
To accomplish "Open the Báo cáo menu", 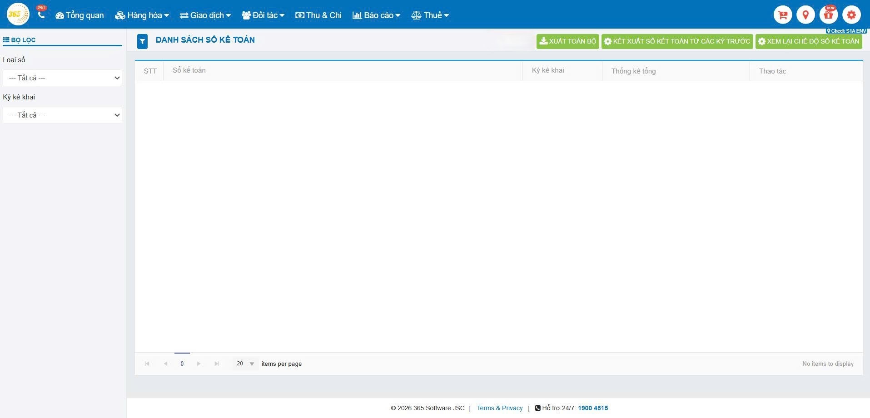I will click(376, 15).
